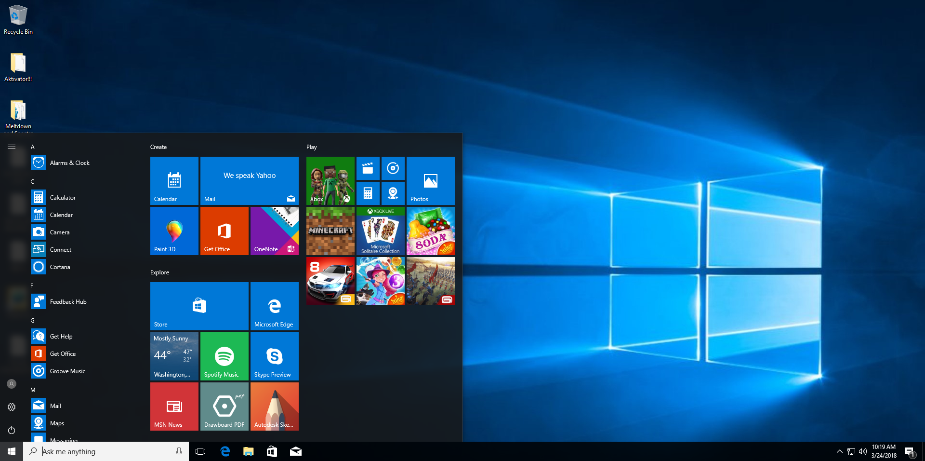Screen dimensions: 925x461
Task: Open the Maps small tile in Play group
Action: point(393,193)
